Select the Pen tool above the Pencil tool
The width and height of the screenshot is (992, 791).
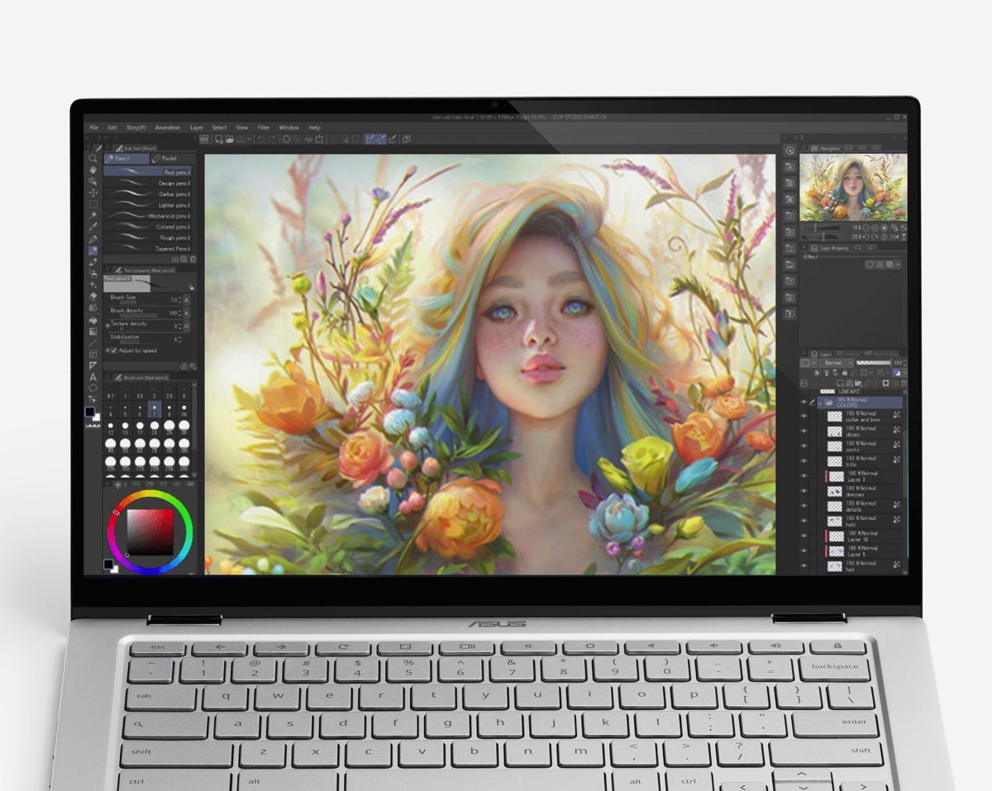pyautogui.click(x=93, y=239)
